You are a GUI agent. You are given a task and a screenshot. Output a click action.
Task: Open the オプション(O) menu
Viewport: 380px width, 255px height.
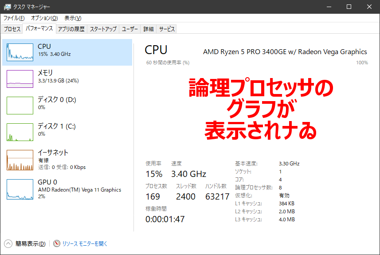click(x=44, y=18)
